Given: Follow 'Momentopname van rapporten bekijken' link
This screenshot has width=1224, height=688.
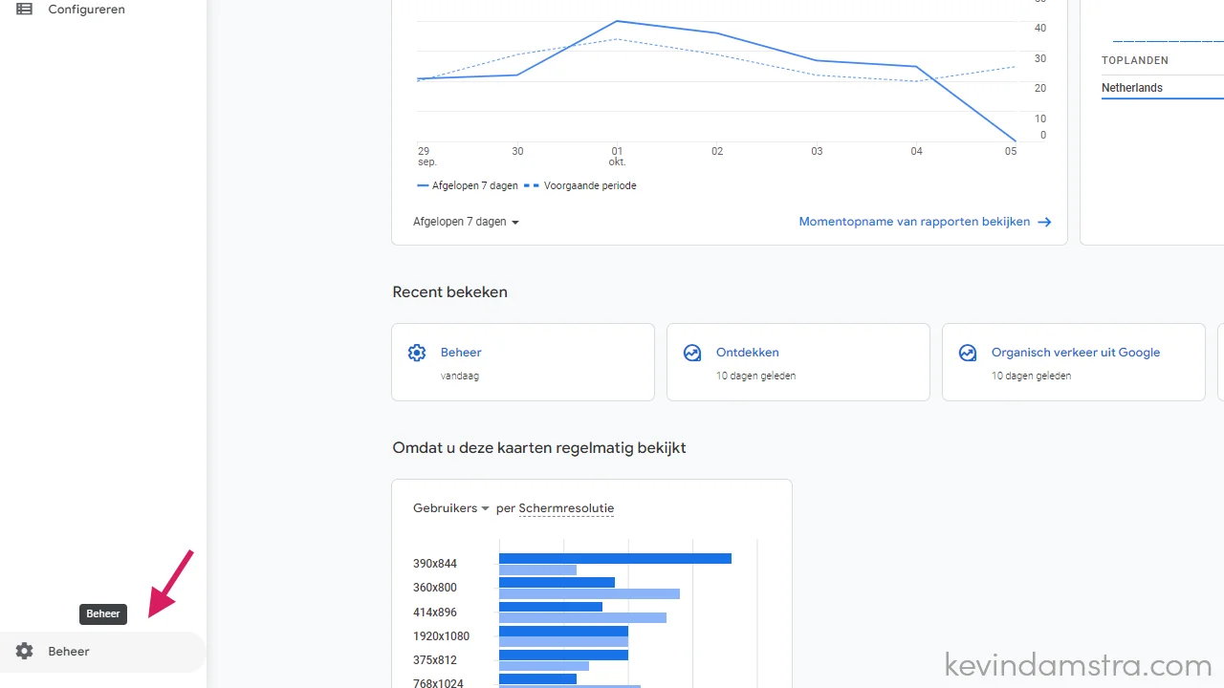Looking at the screenshot, I should [914, 222].
